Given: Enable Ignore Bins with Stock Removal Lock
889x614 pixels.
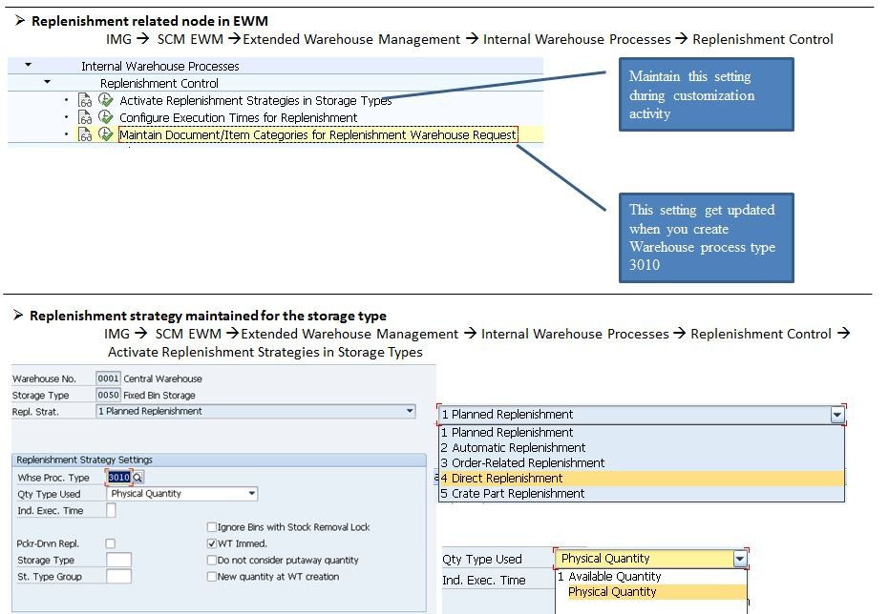Looking at the screenshot, I should [x=210, y=526].
